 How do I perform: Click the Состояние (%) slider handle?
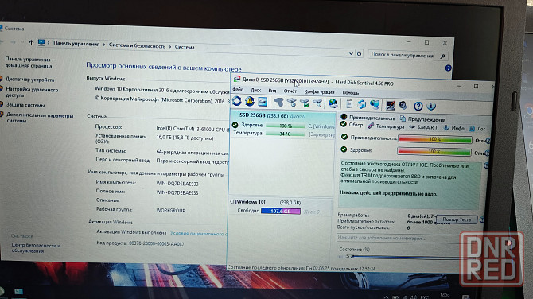pos(353,257)
